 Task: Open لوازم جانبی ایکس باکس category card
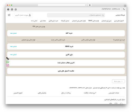81,40
